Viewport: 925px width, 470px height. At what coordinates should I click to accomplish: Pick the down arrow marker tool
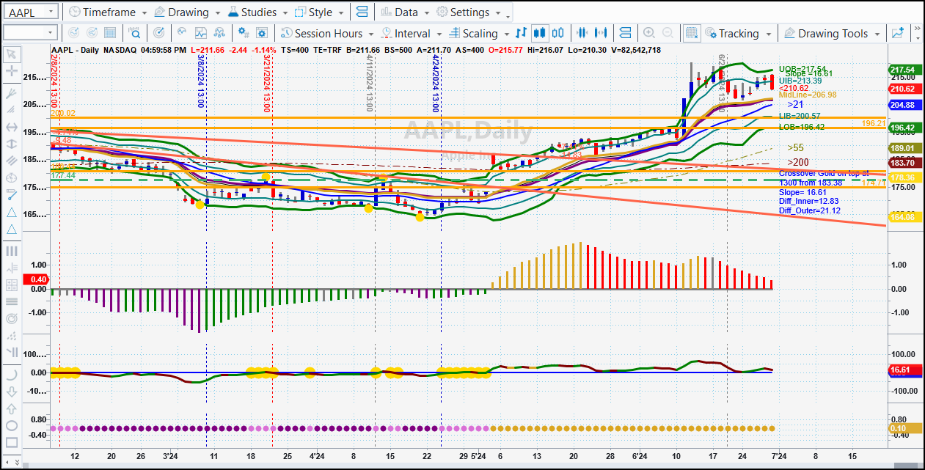(11, 391)
